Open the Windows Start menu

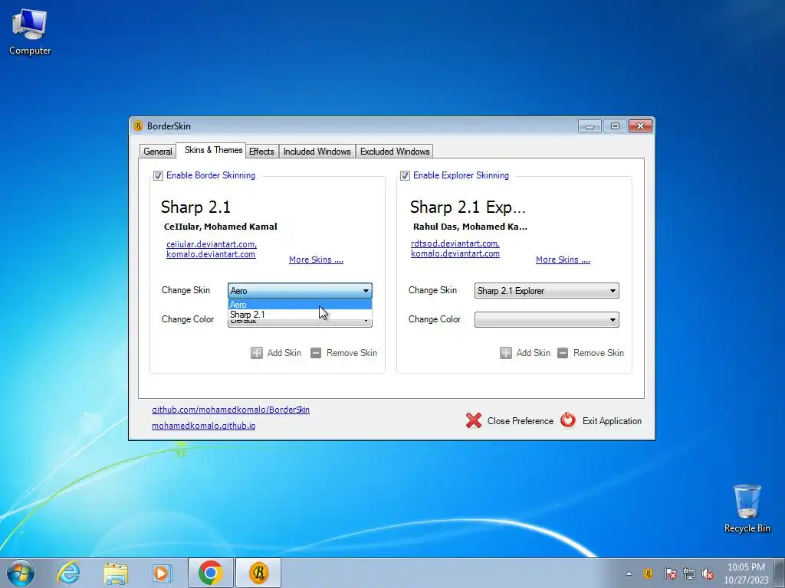(x=21, y=573)
